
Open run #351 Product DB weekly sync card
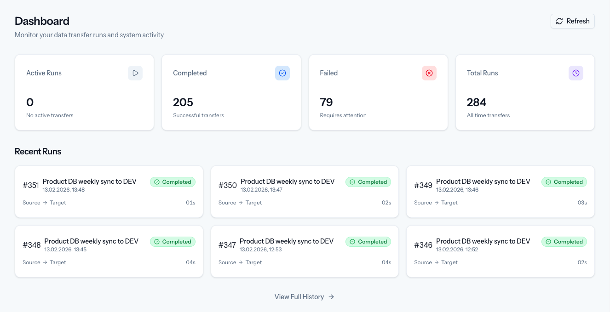tap(109, 192)
